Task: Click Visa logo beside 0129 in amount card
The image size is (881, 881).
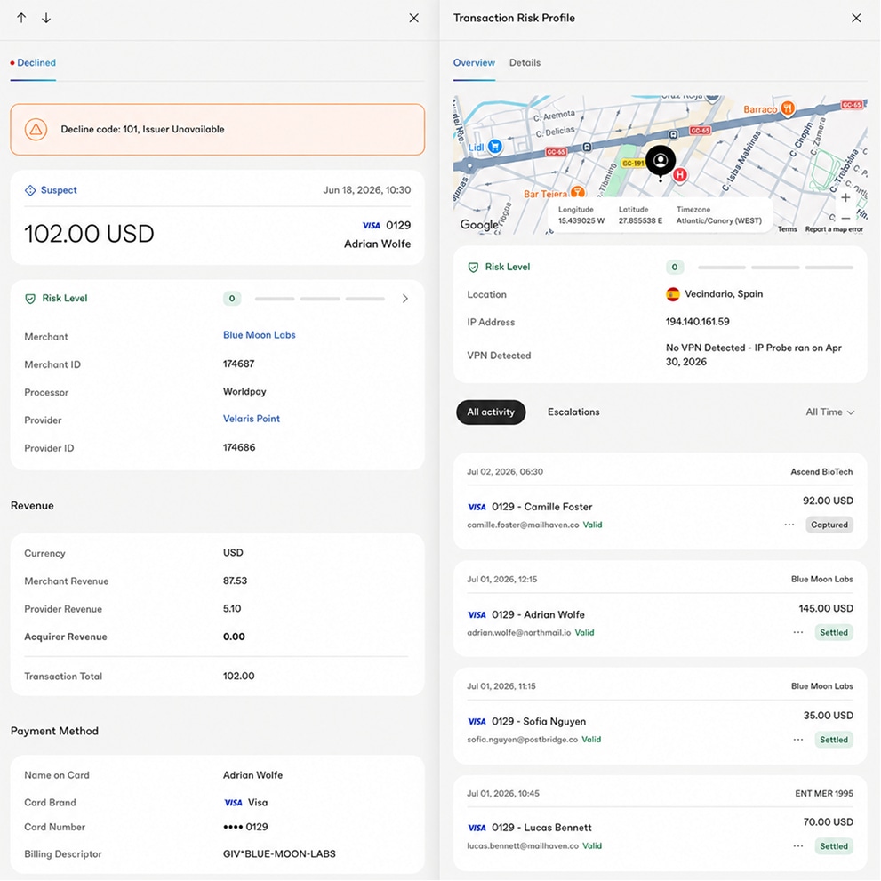Action: (372, 225)
